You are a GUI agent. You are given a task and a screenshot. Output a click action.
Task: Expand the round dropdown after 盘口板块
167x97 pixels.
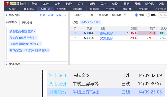[x=125, y=15]
